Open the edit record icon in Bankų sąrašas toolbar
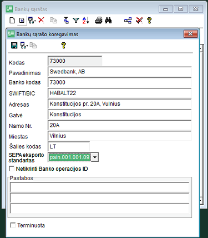 (x=22, y=20)
